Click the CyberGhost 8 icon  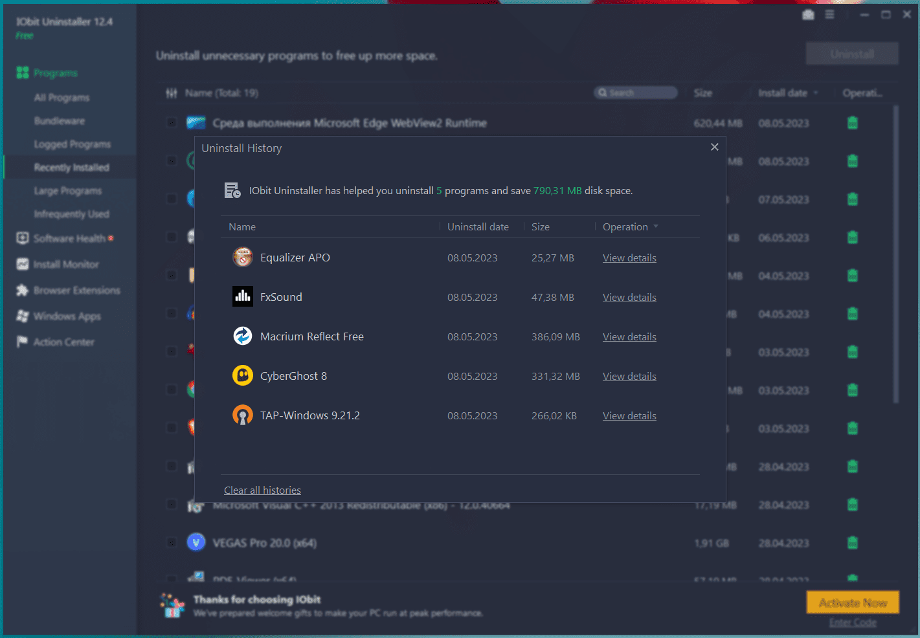pyautogui.click(x=243, y=375)
